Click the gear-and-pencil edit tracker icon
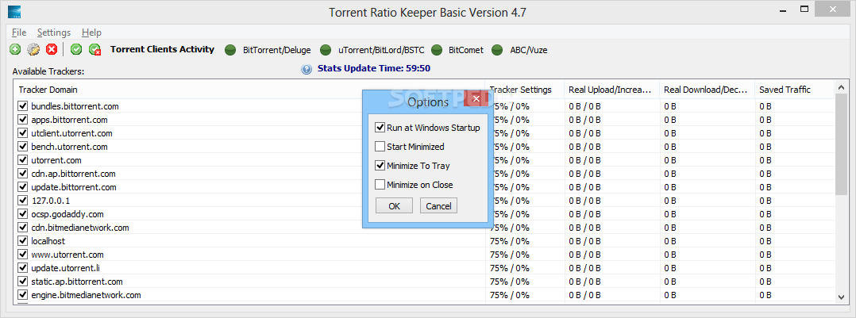Screen dimensions: 856x318 (x=33, y=50)
